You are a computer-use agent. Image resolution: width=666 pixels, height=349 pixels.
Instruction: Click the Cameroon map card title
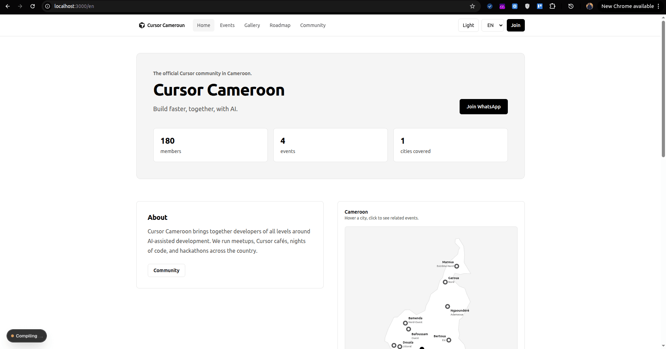356,212
